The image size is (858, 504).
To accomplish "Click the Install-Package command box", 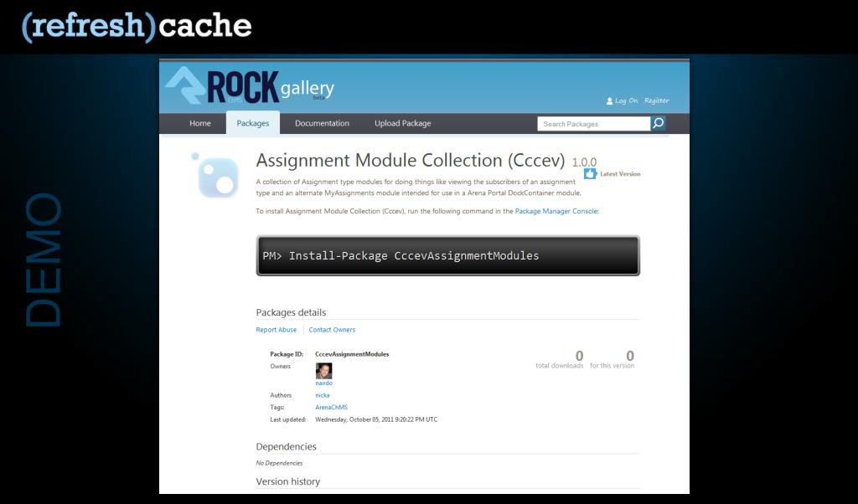I will [x=447, y=256].
